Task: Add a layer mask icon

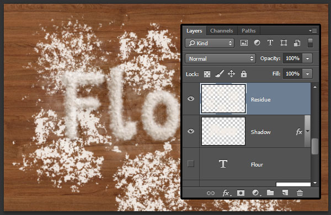Action: pyautogui.click(x=241, y=193)
